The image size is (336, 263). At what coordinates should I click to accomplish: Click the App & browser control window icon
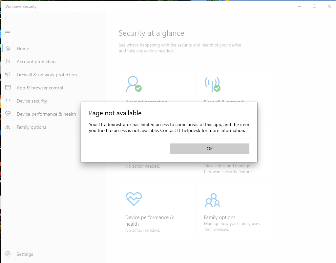point(8,88)
